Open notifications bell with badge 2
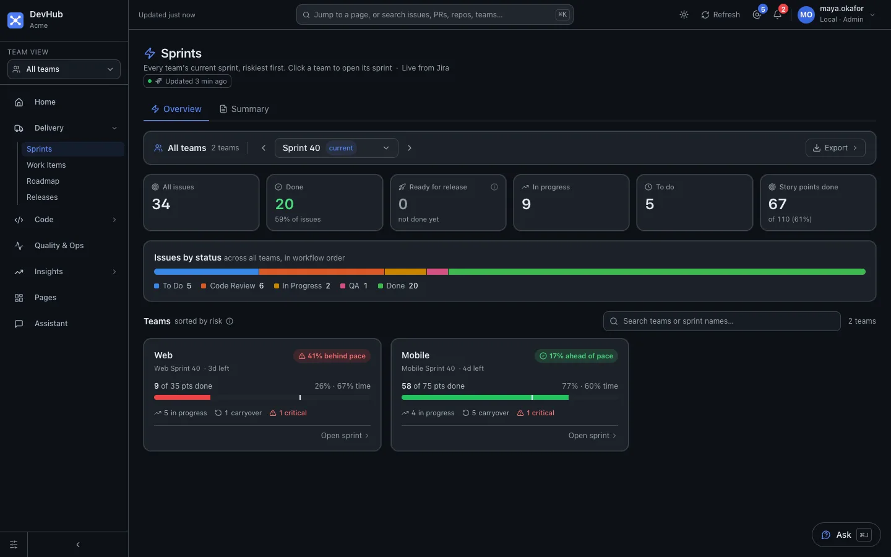Image resolution: width=891 pixels, height=557 pixels. coord(777,15)
